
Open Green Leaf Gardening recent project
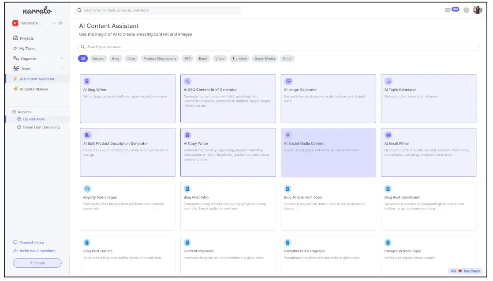41,127
